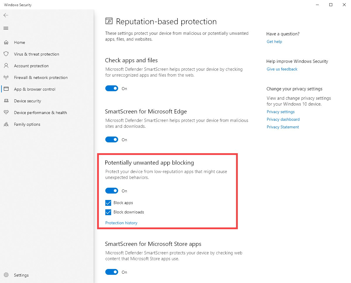Click the Check apps and files heading

pyautogui.click(x=131, y=60)
